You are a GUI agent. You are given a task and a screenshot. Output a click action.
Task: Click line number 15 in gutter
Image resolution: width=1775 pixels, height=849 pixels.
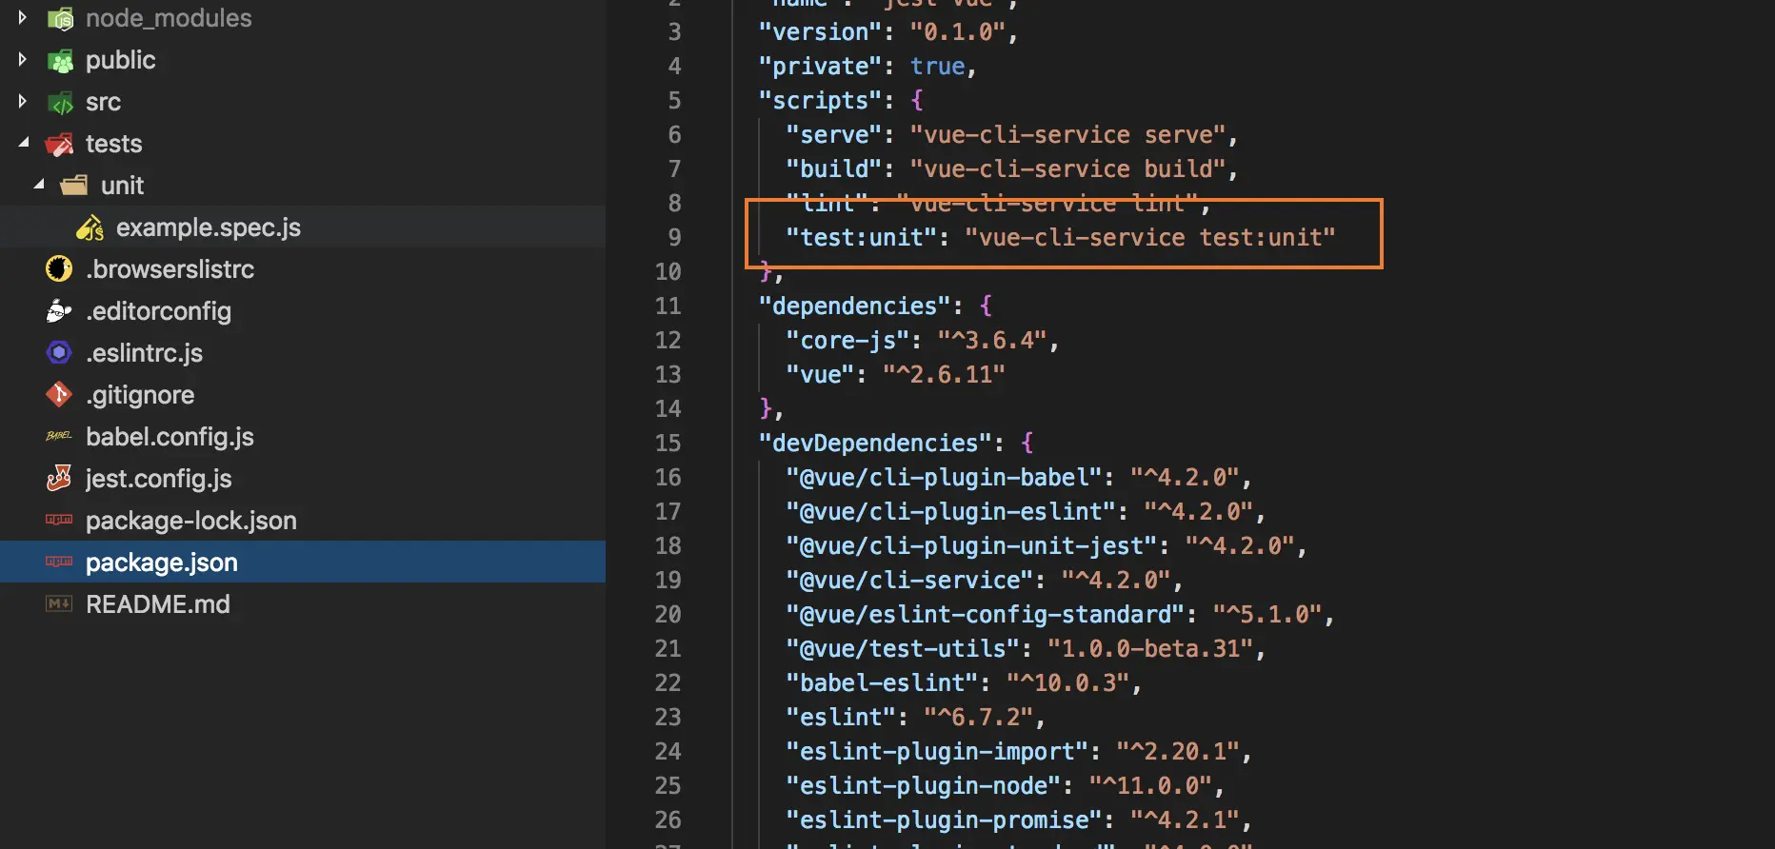tap(668, 443)
